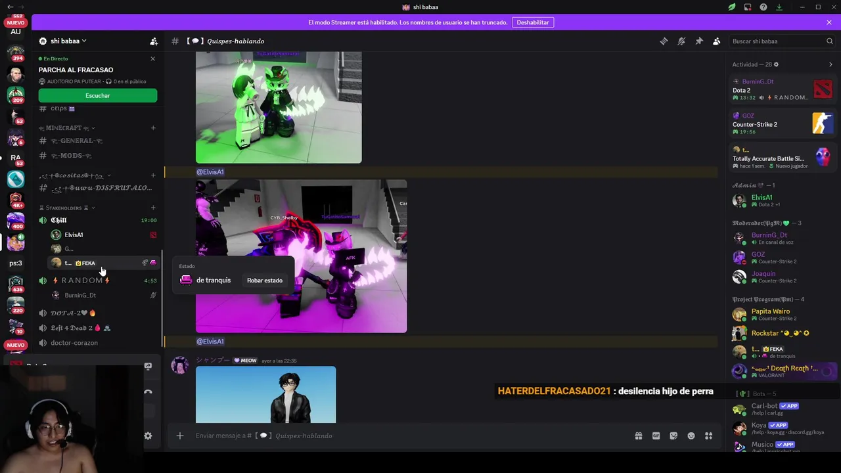Select Rockstar member in the list
This screenshot has width=841, height=473.
coord(783,333)
